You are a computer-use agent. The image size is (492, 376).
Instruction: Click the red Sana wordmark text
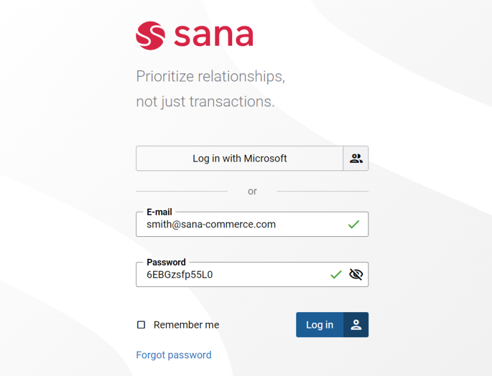point(213,36)
